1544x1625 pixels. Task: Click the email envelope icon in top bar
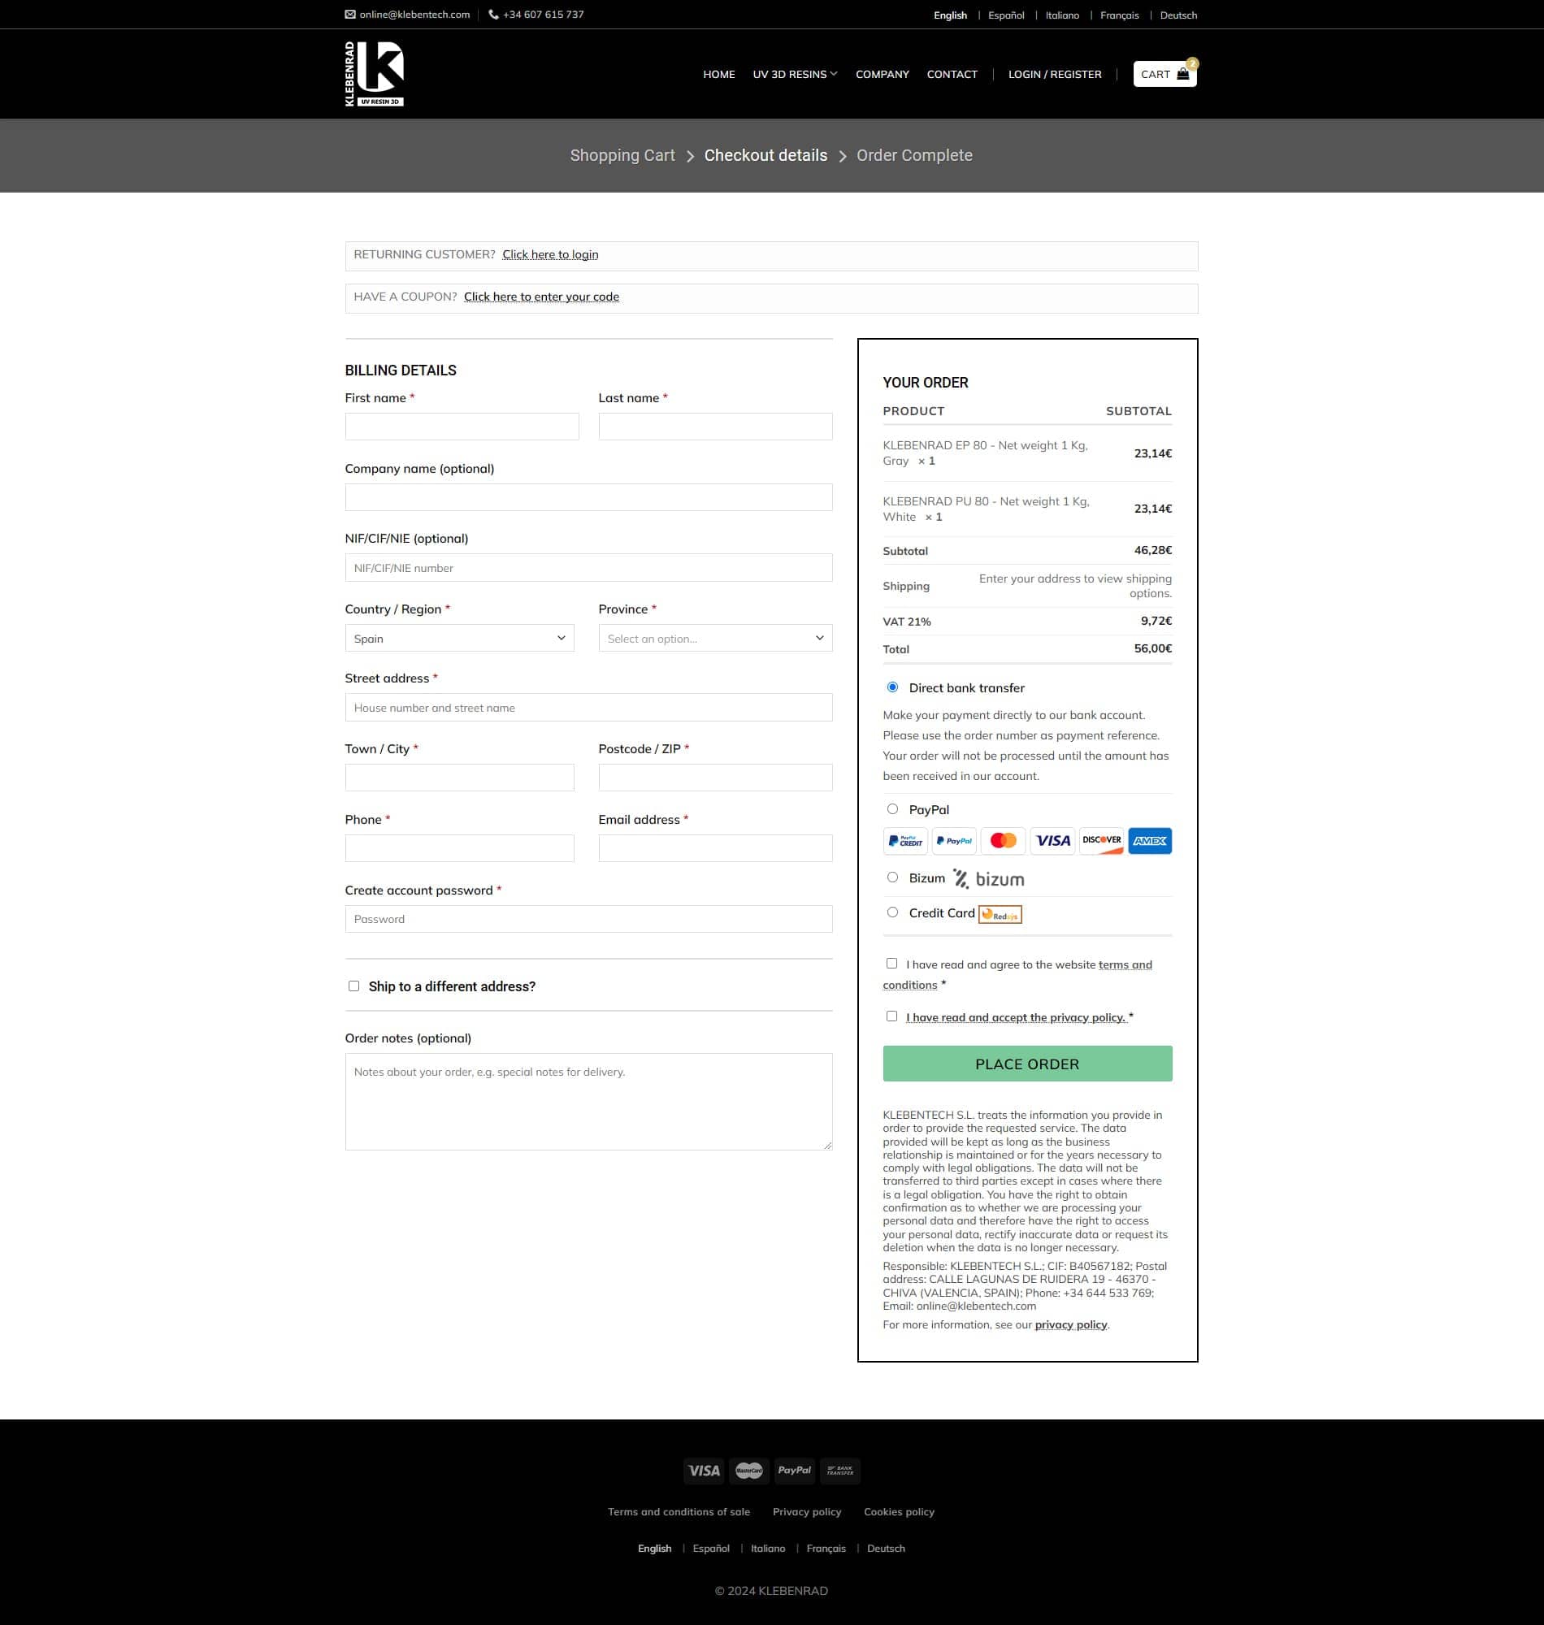tap(349, 15)
